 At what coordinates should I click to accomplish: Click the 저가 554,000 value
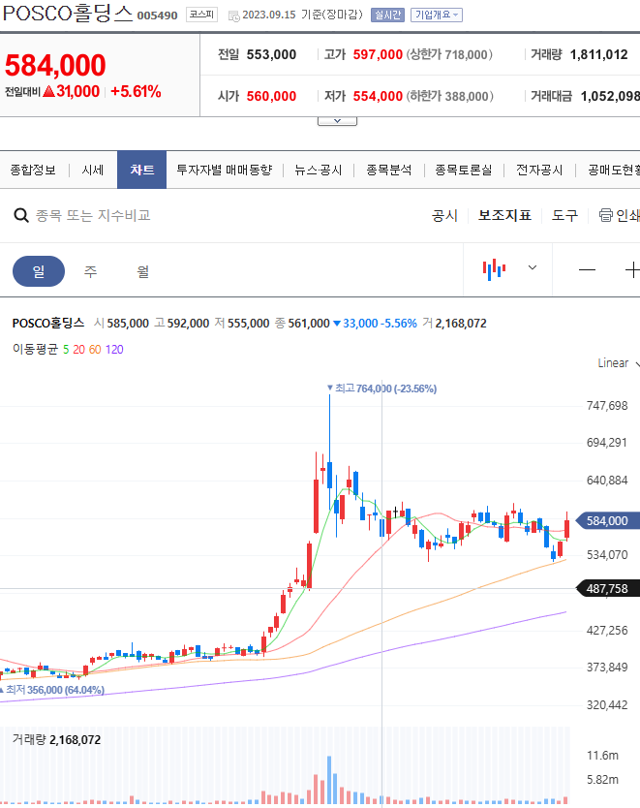[x=378, y=96]
